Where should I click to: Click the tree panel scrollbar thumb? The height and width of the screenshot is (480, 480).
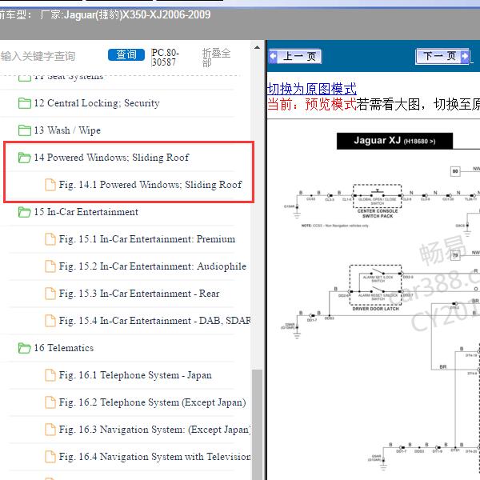(x=257, y=425)
